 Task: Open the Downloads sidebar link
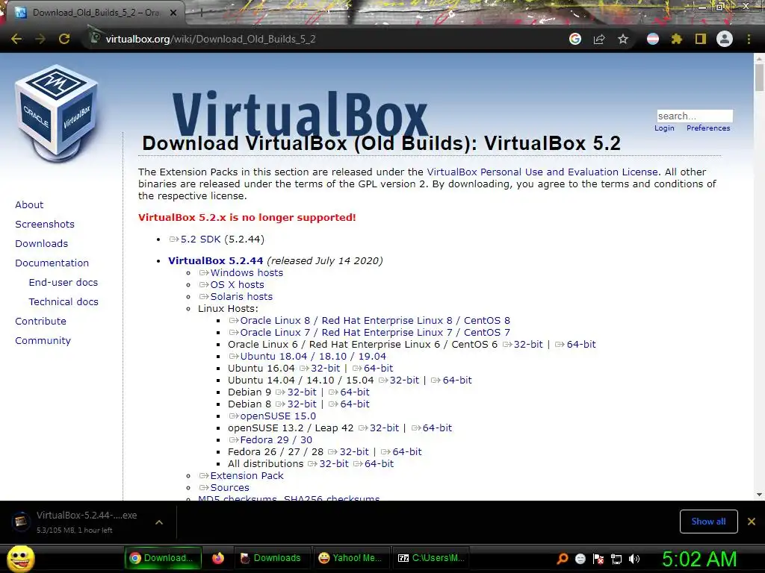(42, 244)
